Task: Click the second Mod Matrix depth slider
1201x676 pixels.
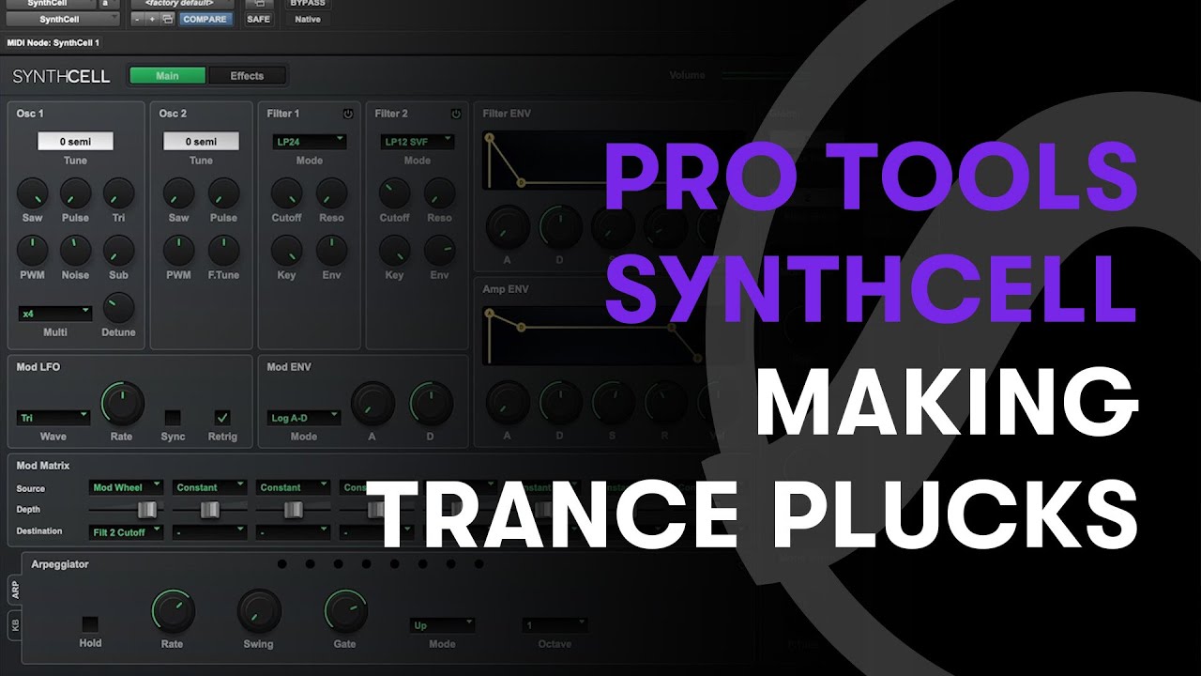Action: (210, 510)
